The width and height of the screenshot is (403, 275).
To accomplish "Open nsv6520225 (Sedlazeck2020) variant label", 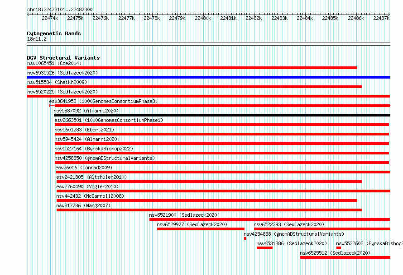I will (x=62, y=92).
